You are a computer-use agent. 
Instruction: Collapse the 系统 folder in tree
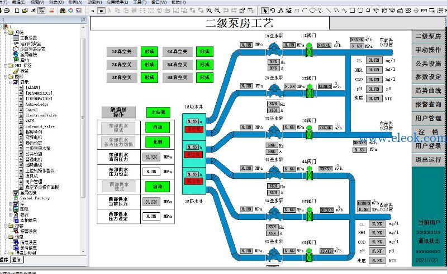tap(6, 32)
